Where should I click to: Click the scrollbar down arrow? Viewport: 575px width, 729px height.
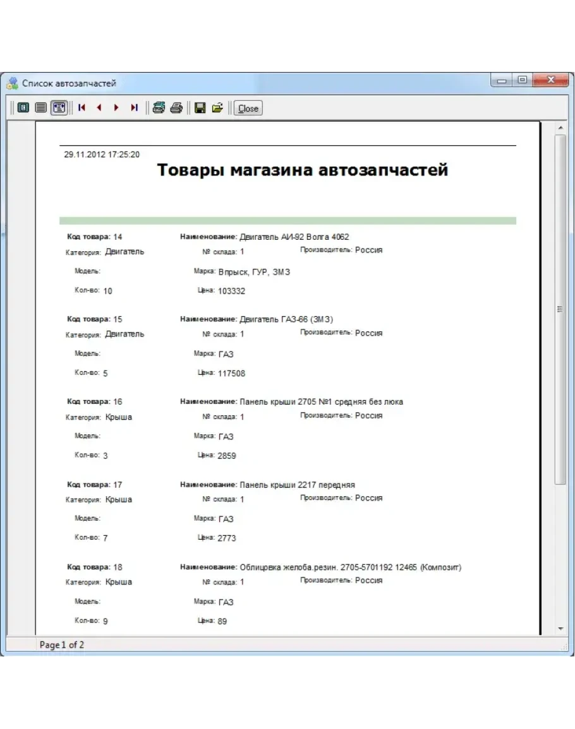click(560, 629)
